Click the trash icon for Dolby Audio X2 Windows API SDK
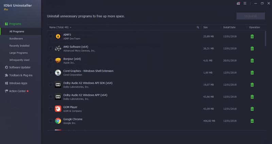This screenshot has width=272, height=144. 252,85
